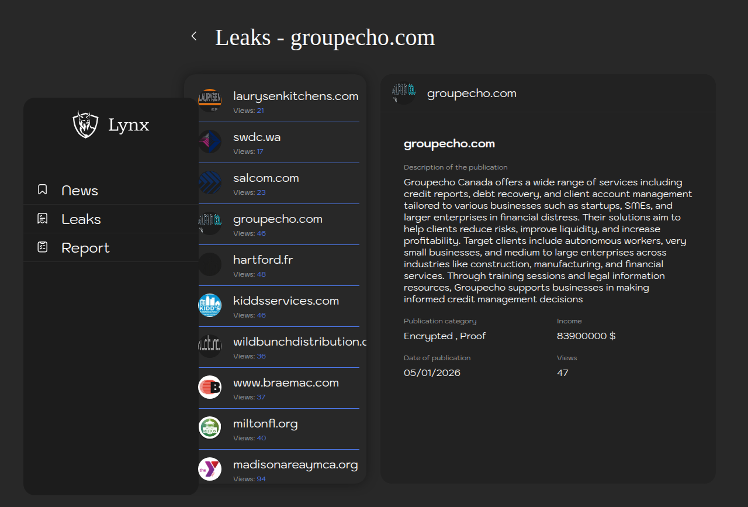Click the bold groupecho.com heading in details

click(449, 144)
